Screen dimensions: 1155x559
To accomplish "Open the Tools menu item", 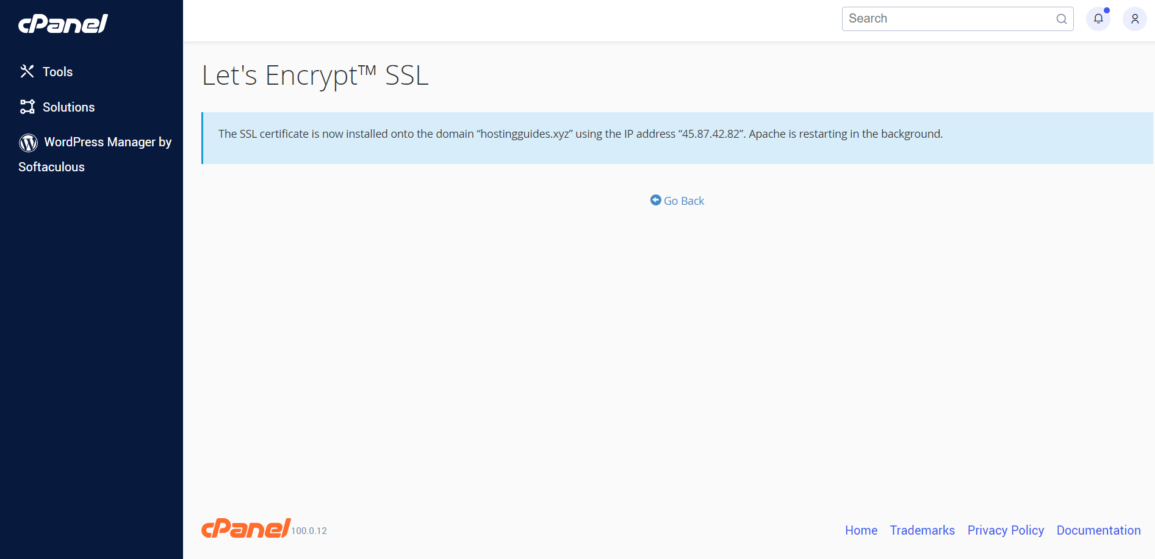I will (57, 72).
